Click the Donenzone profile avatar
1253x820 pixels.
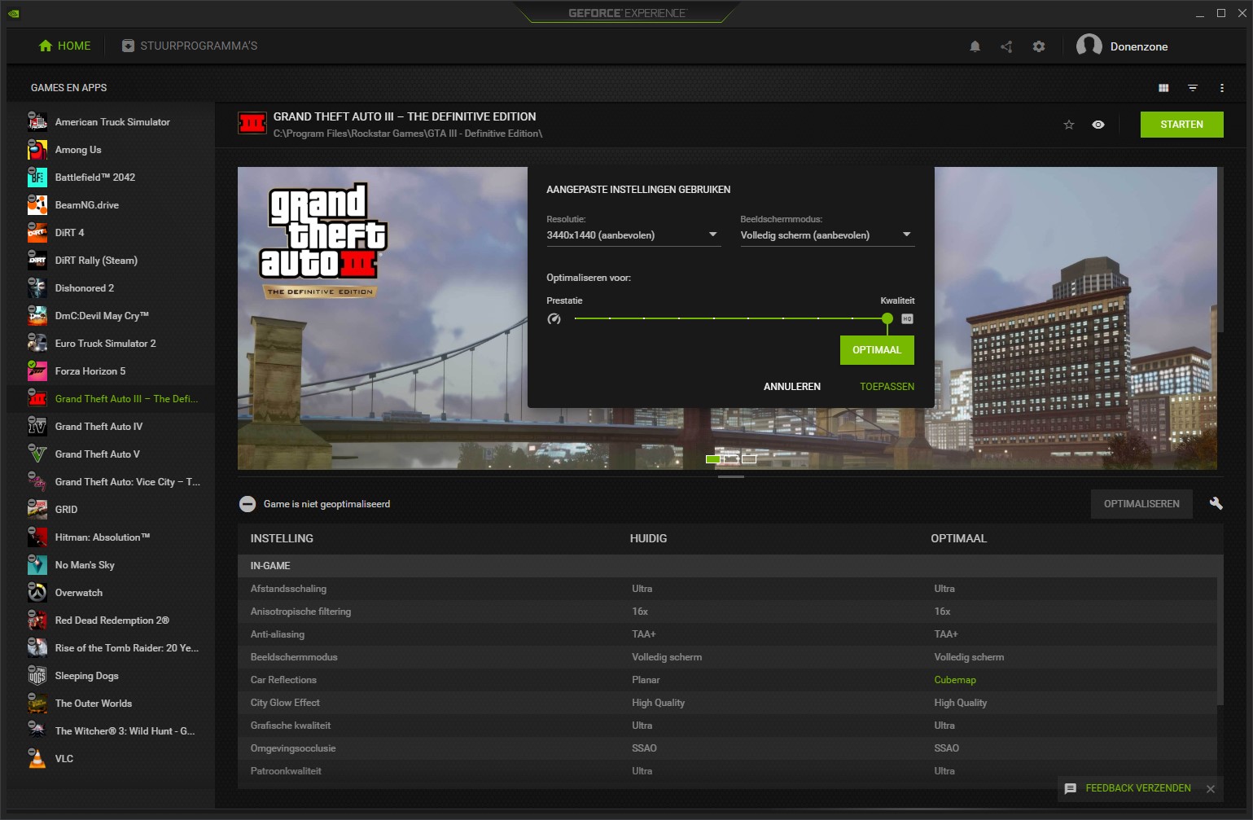1089,46
